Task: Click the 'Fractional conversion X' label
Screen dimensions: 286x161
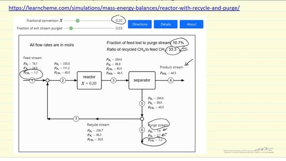Action: (x=44, y=21)
